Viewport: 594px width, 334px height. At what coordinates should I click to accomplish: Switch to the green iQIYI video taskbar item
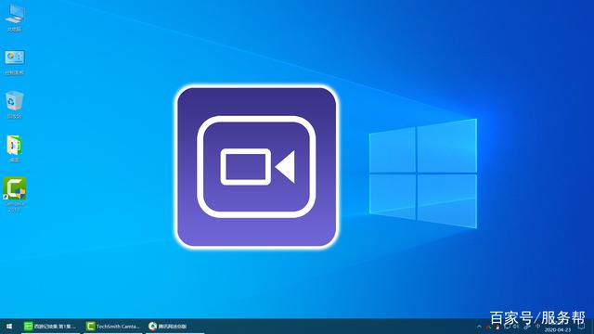coord(50,326)
